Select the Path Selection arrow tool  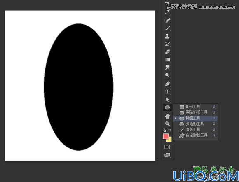point(167,100)
